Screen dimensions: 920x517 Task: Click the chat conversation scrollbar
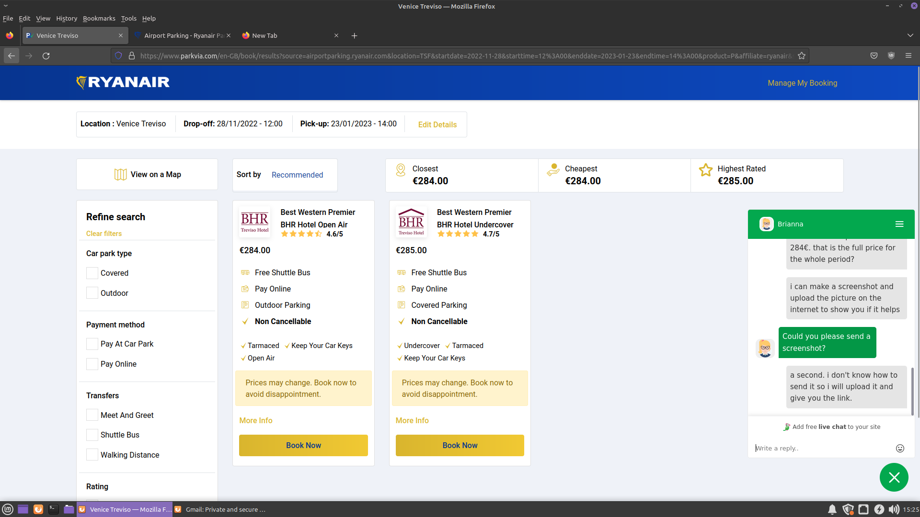click(x=912, y=392)
